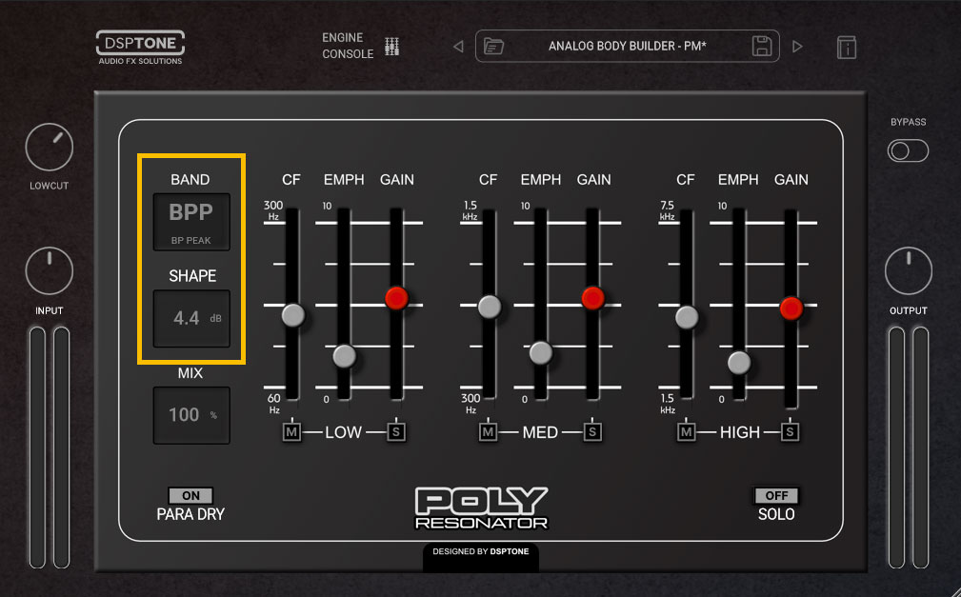Click the MIX 100 % value box
Viewport: 961px width, 597px height.
click(x=191, y=415)
